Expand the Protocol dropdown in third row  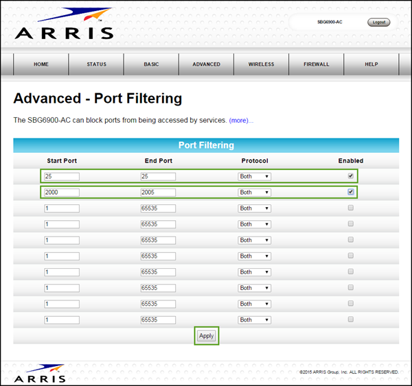[255, 208]
